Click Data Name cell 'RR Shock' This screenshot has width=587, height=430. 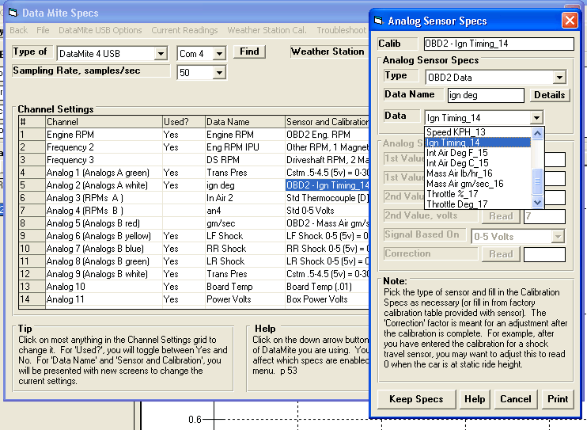point(244,249)
